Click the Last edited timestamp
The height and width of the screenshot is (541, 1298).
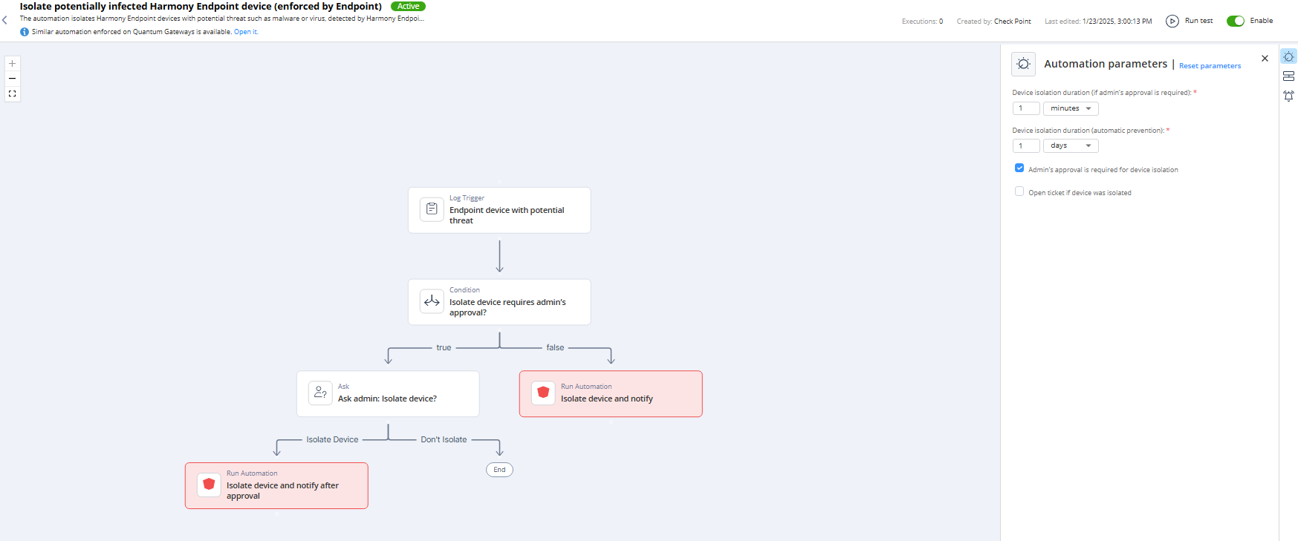click(x=1098, y=22)
